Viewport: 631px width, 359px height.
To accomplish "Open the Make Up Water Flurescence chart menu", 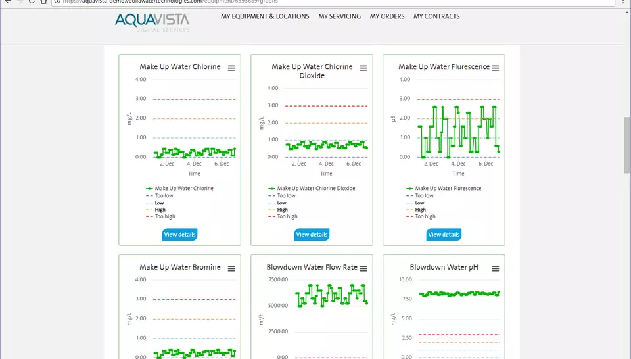I will pyautogui.click(x=496, y=68).
